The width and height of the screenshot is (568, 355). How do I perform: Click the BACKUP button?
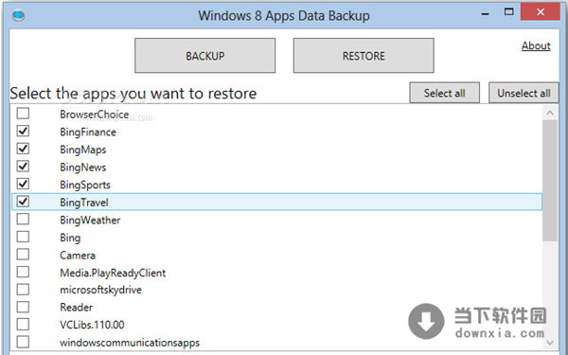(205, 56)
